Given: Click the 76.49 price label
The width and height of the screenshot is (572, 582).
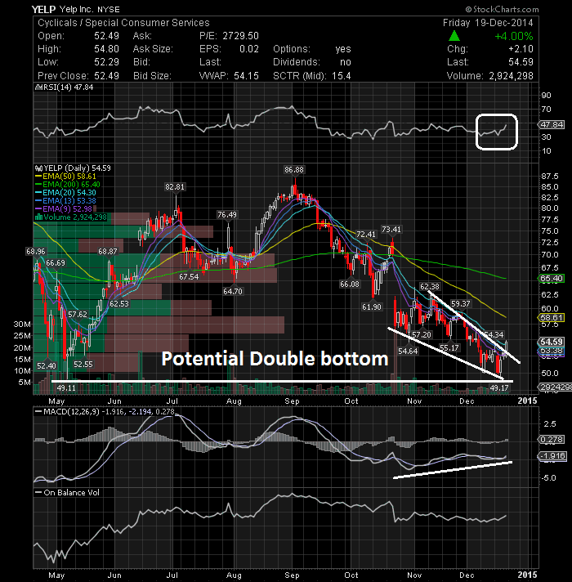Looking at the screenshot, I should click(x=227, y=214).
